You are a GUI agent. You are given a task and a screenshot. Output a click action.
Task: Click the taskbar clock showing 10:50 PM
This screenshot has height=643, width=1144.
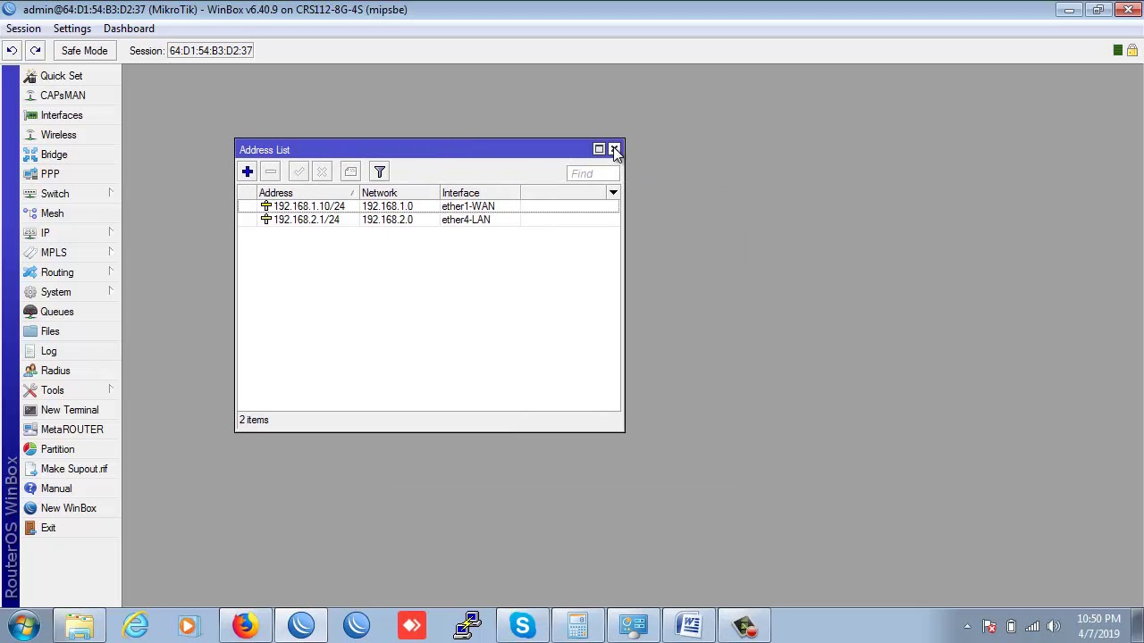(1098, 626)
